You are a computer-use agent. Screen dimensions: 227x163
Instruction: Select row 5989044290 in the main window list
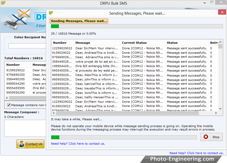[x=25, y=84]
